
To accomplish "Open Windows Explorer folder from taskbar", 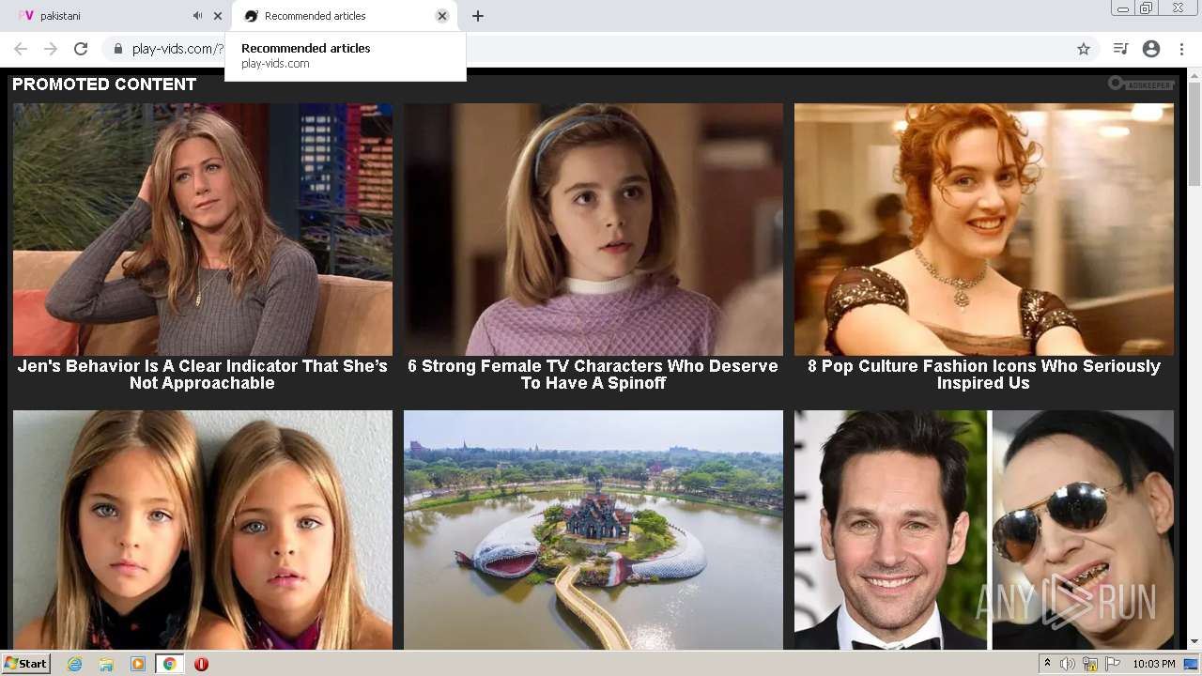I will click(x=106, y=664).
